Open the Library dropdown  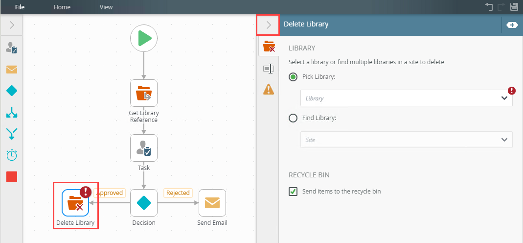click(x=406, y=98)
